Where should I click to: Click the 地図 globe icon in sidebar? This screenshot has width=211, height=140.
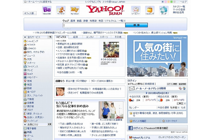[25, 84]
